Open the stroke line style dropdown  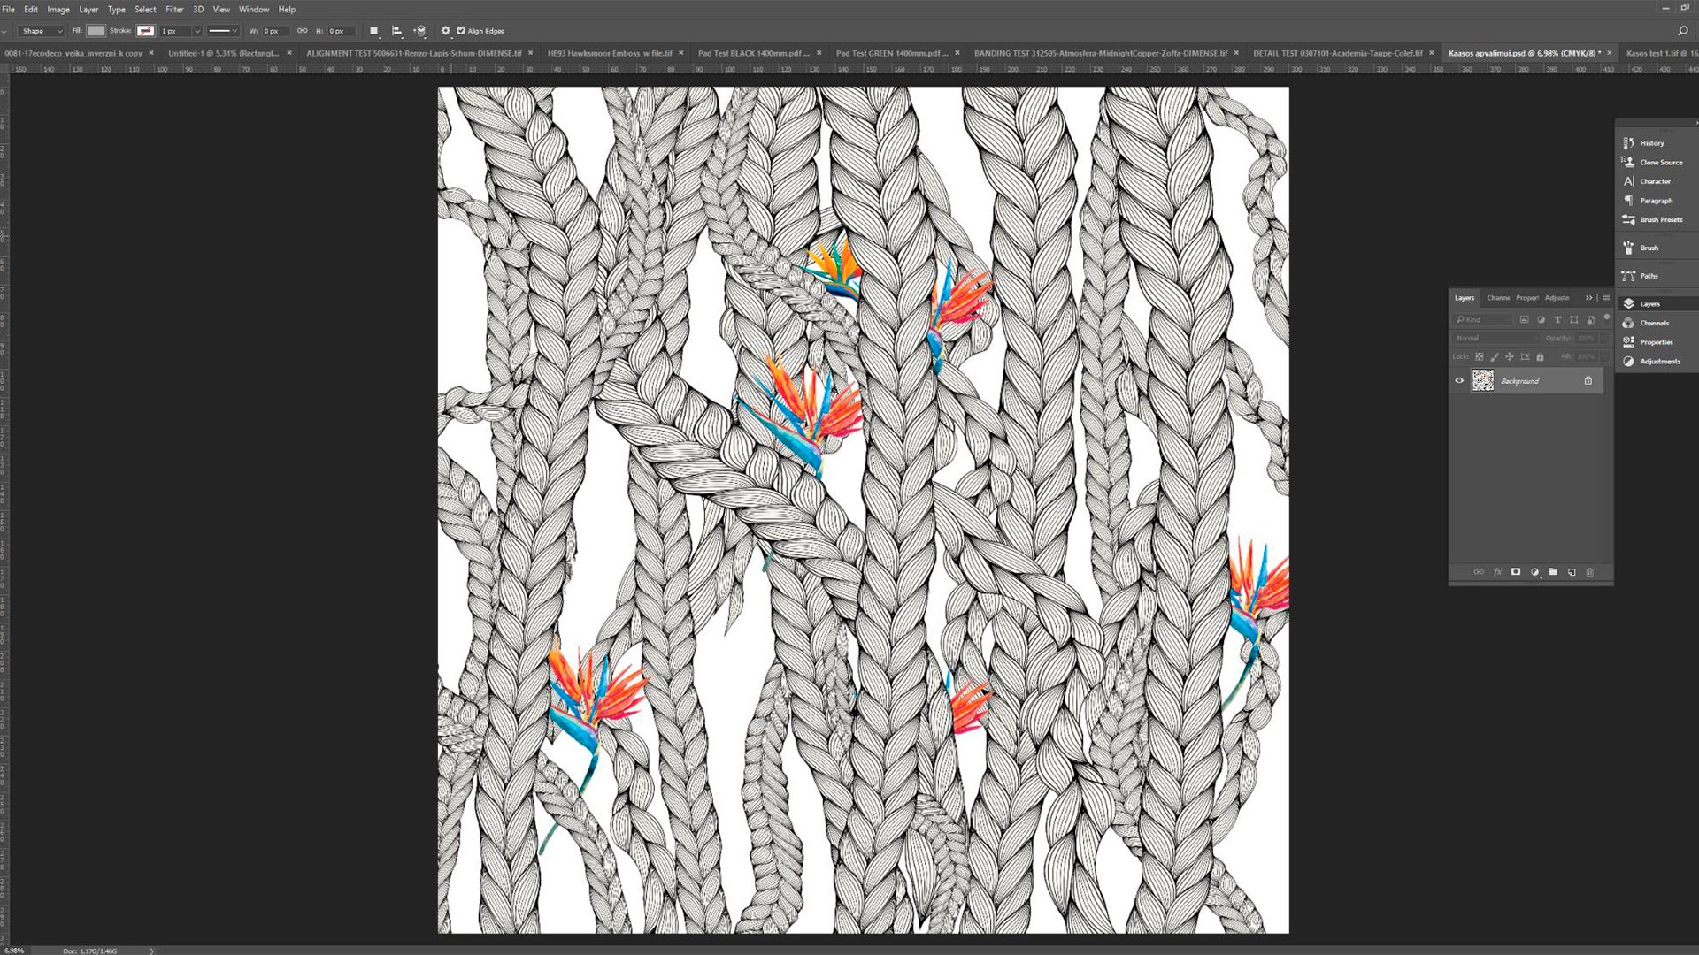(x=223, y=31)
